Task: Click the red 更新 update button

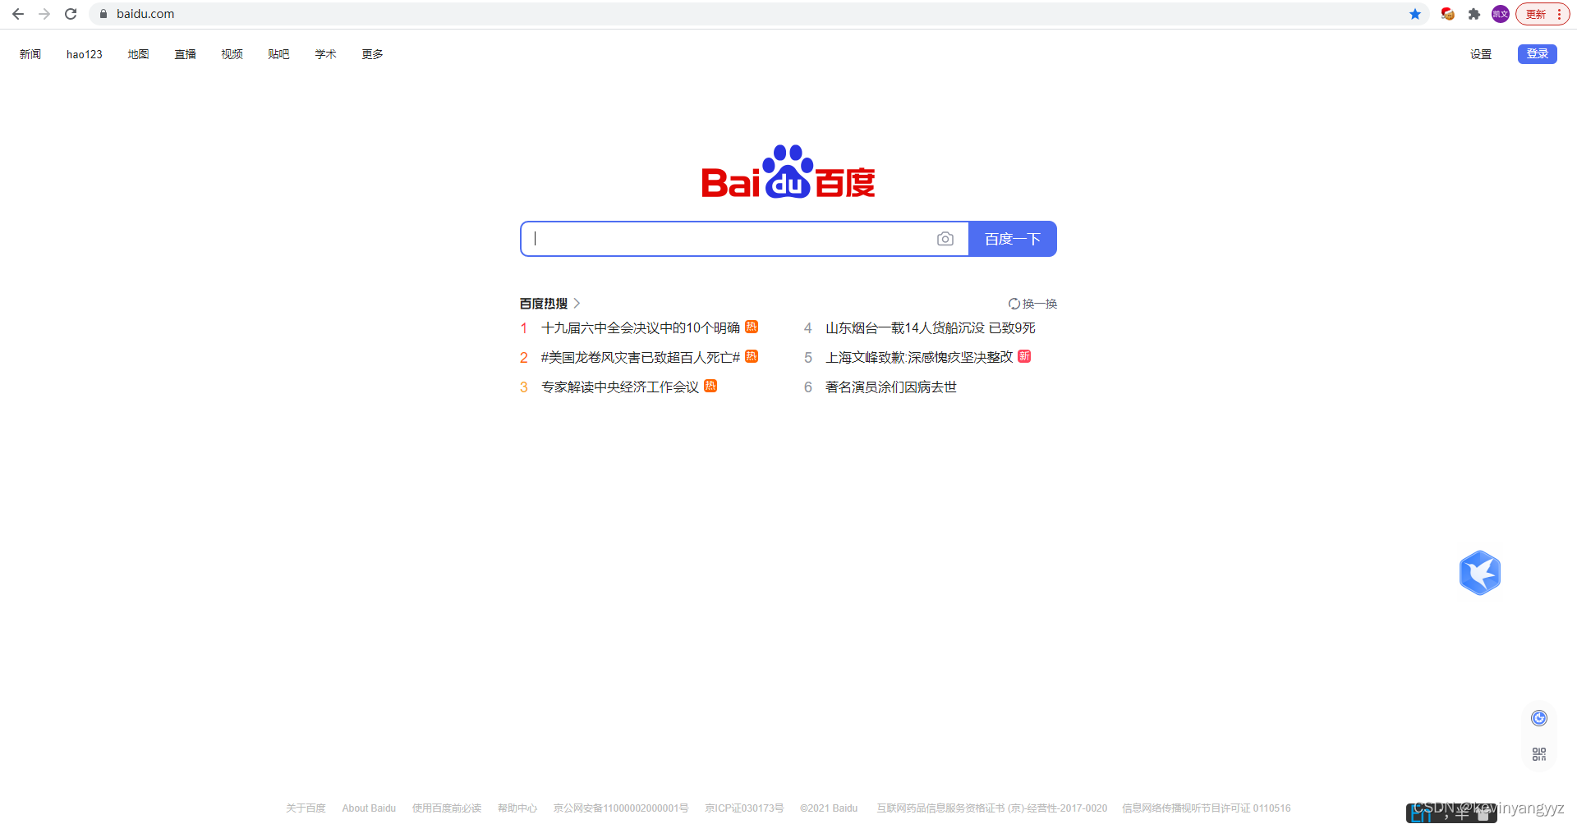Action: coord(1535,14)
